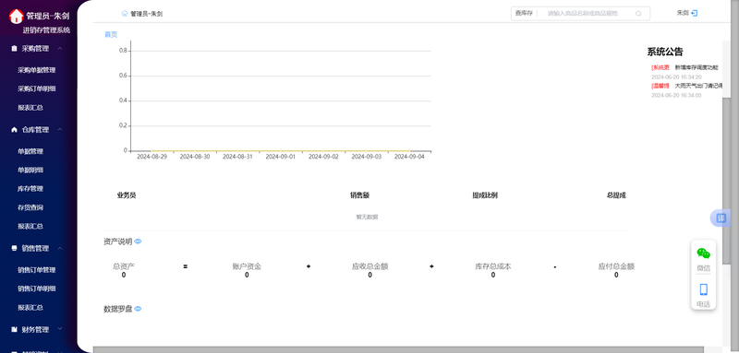Screen dimensions: 739x353
Task: Click the 2024-09-01 chart axis label
Action: (x=281, y=157)
